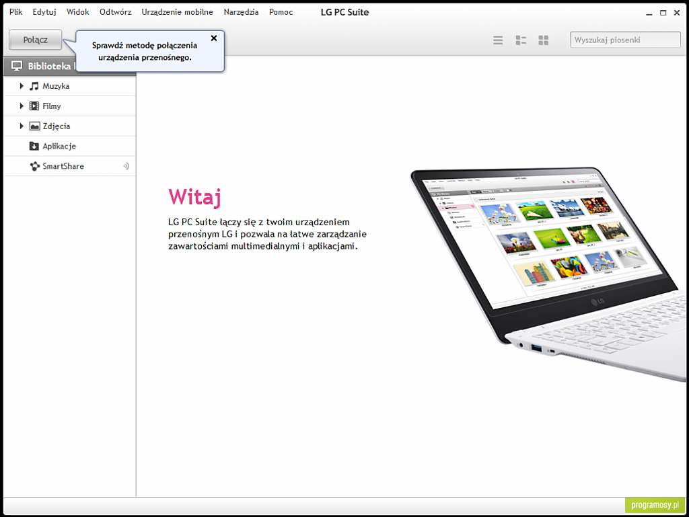Click the SmartShare broadcast signal icon
The image size is (689, 517).
126,166
